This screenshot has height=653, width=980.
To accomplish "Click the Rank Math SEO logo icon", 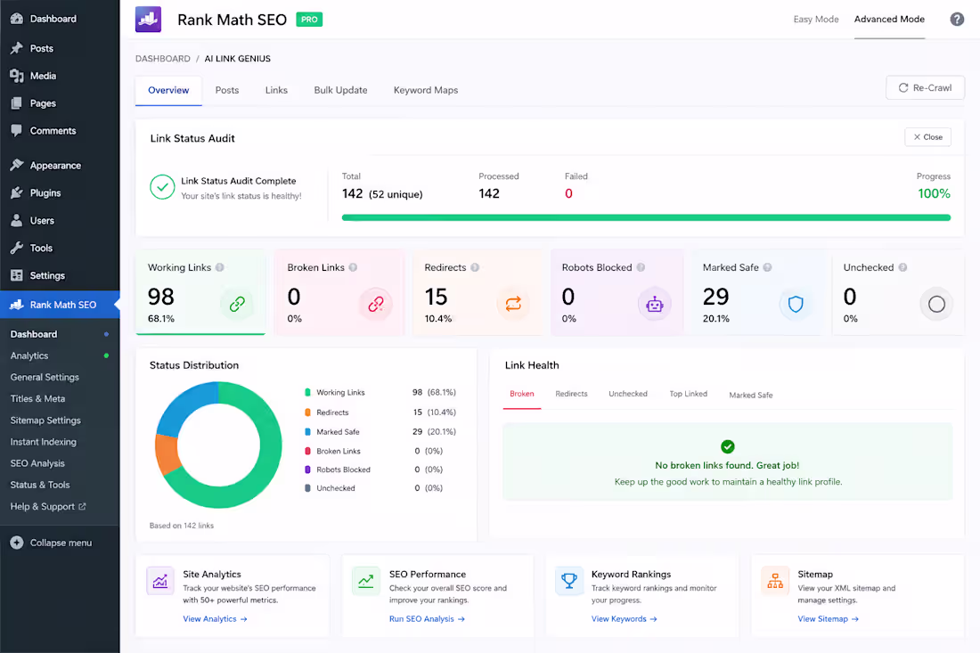I will point(148,20).
